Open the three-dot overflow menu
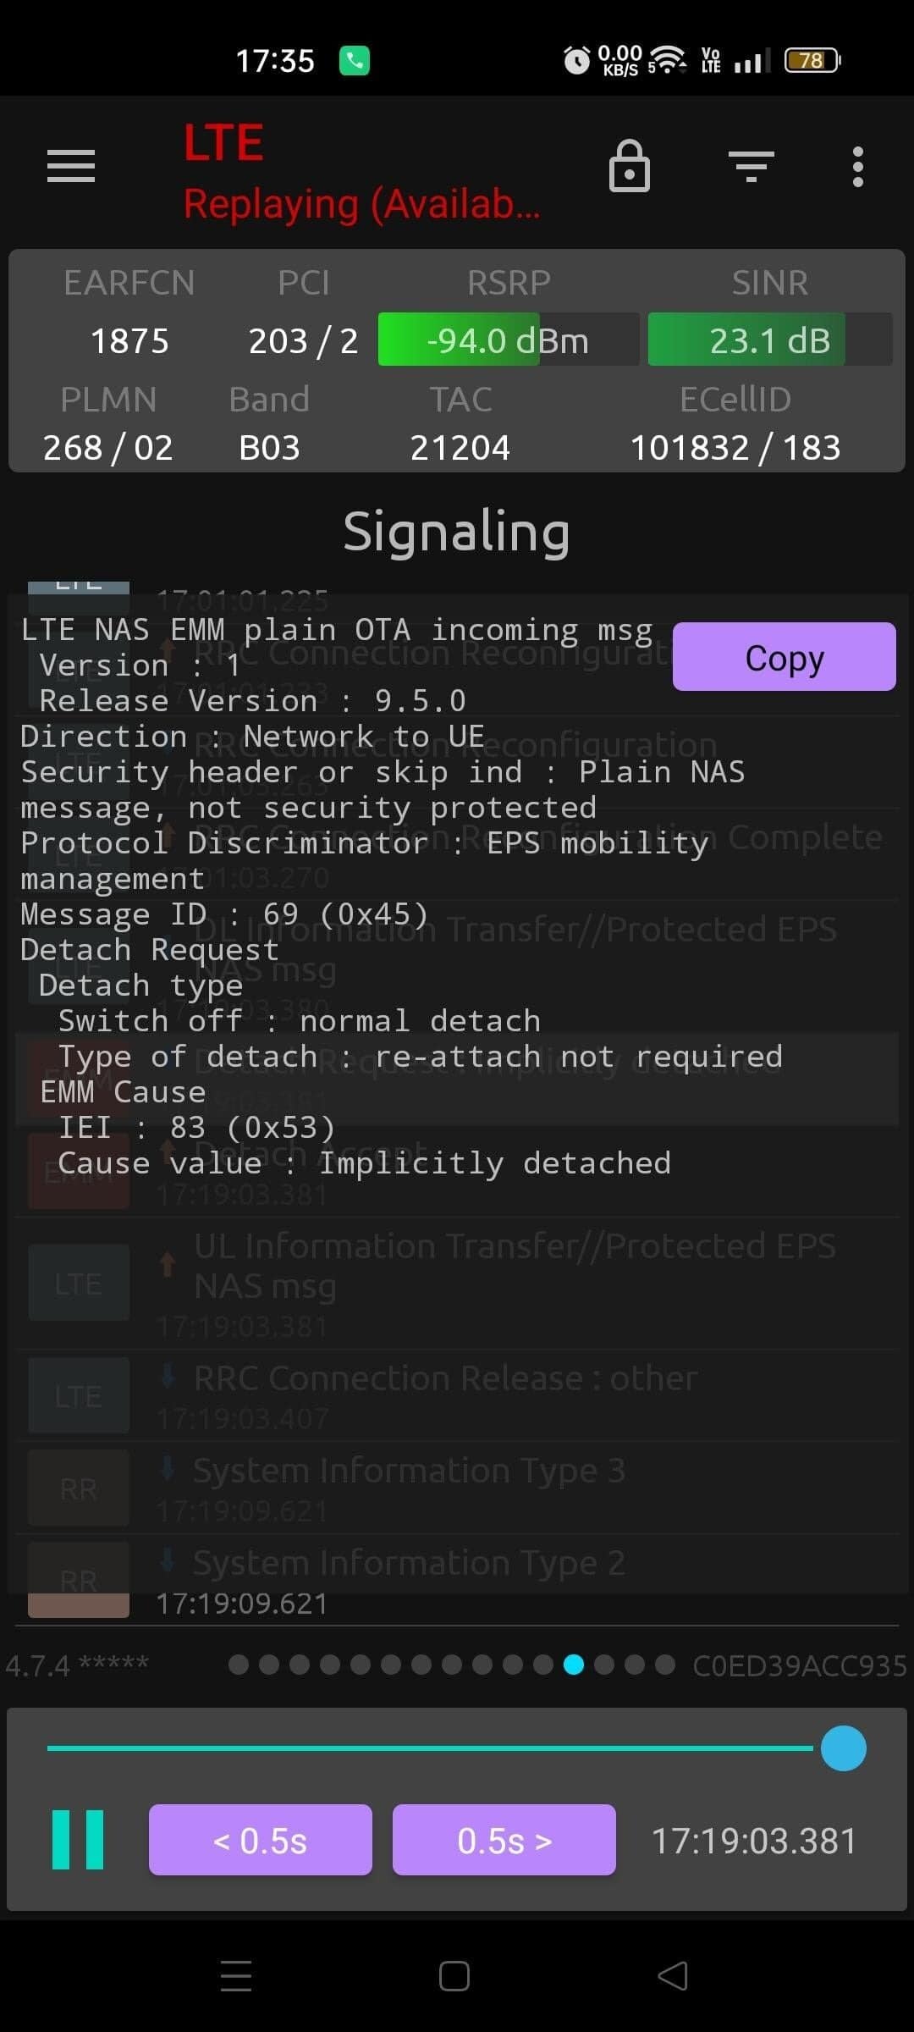914x2032 pixels. 858,166
